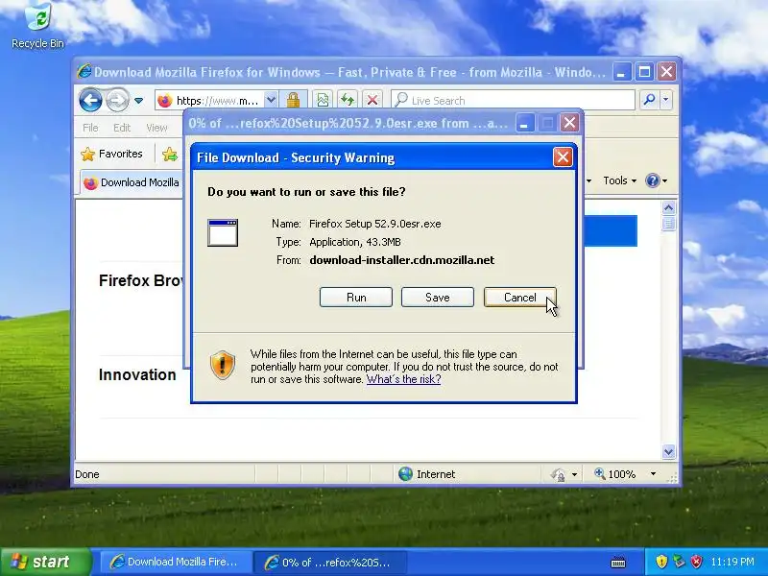
Task: Close the Security Warning dialog
Action: pyautogui.click(x=563, y=157)
